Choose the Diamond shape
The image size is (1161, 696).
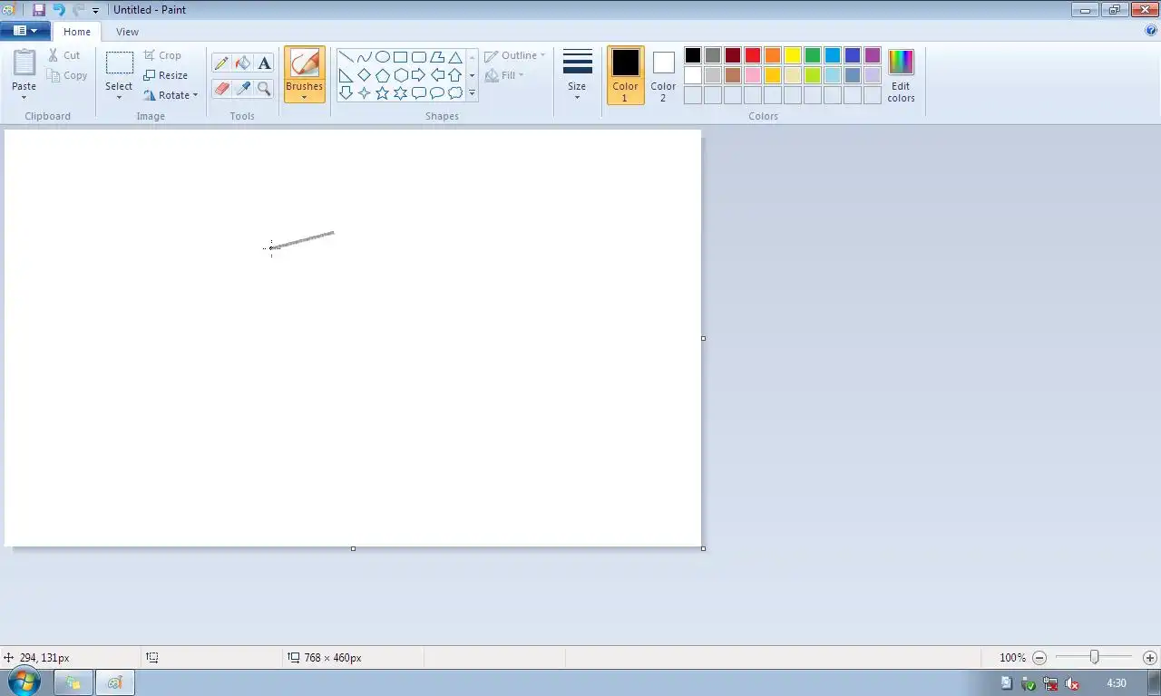point(365,75)
